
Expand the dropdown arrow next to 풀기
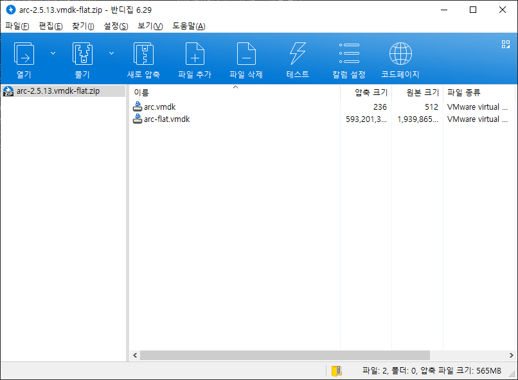click(111, 53)
